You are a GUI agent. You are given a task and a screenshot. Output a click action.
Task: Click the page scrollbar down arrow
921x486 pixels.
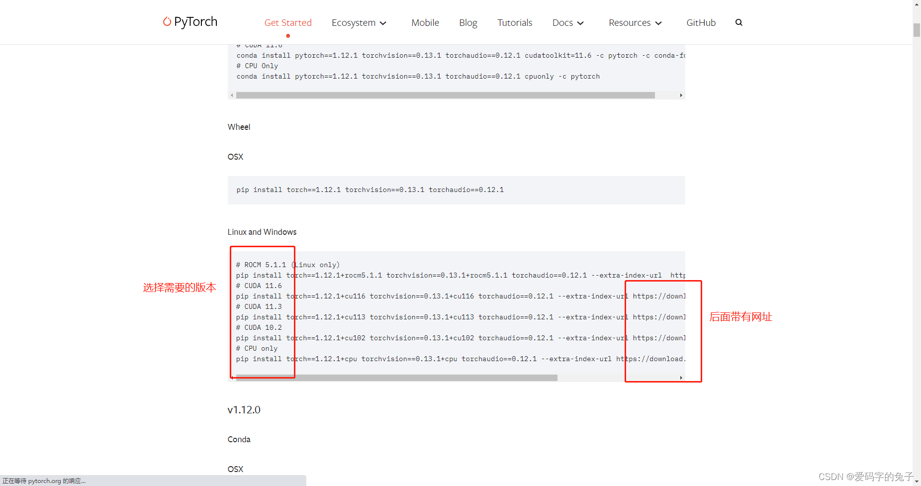point(917,482)
